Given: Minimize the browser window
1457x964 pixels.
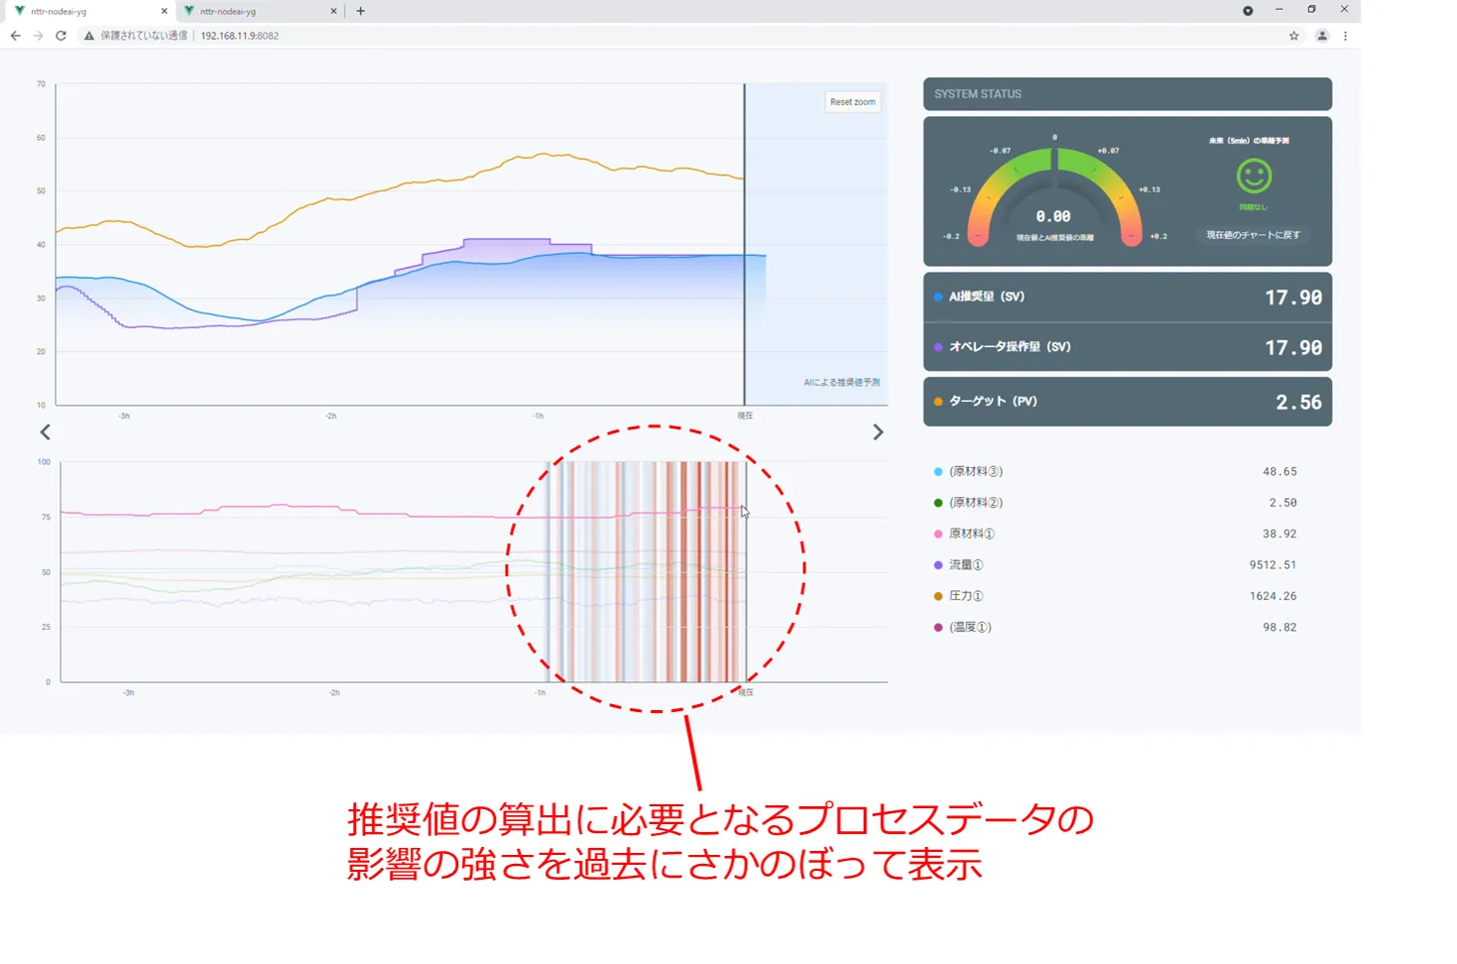Looking at the screenshot, I should pyautogui.click(x=1279, y=10).
